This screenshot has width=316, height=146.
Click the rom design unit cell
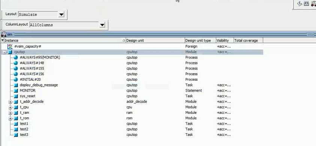tap(130, 118)
